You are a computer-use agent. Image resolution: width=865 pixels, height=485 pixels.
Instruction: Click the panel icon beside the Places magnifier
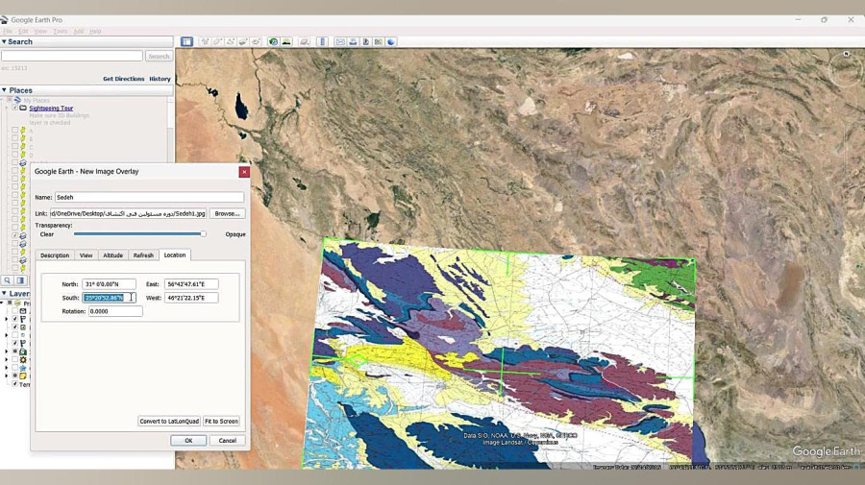point(20,280)
